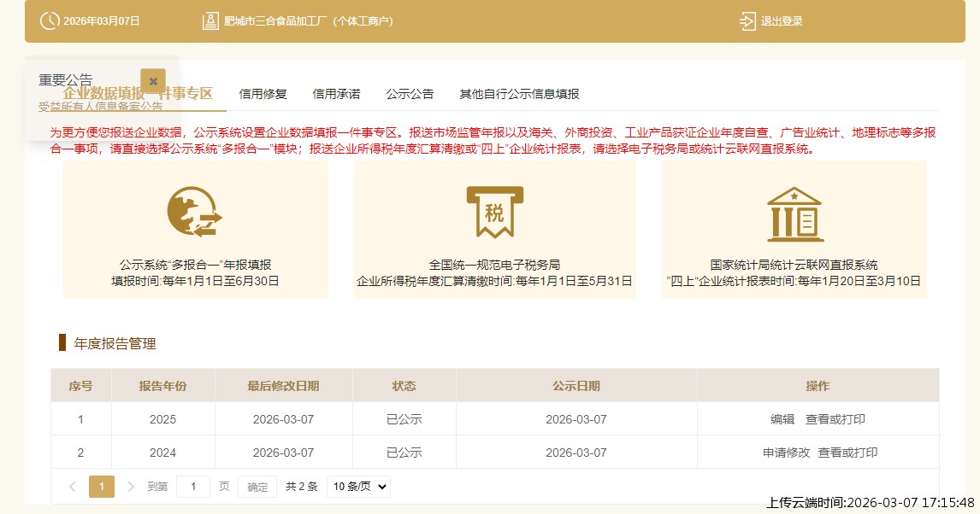This screenshot has height=514, width=980.
Task: Click the 退出登录 logout icon
Action: click(747, 20)
